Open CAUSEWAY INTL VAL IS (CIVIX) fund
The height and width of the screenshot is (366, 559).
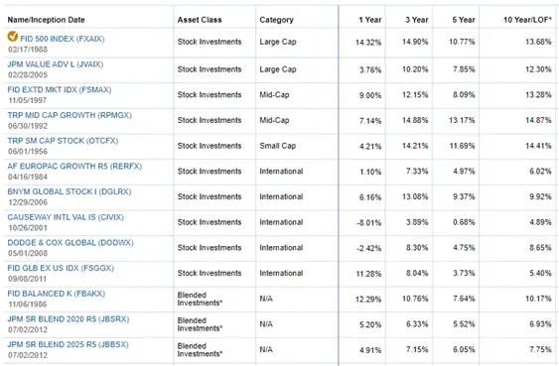(x=66, y=217)
